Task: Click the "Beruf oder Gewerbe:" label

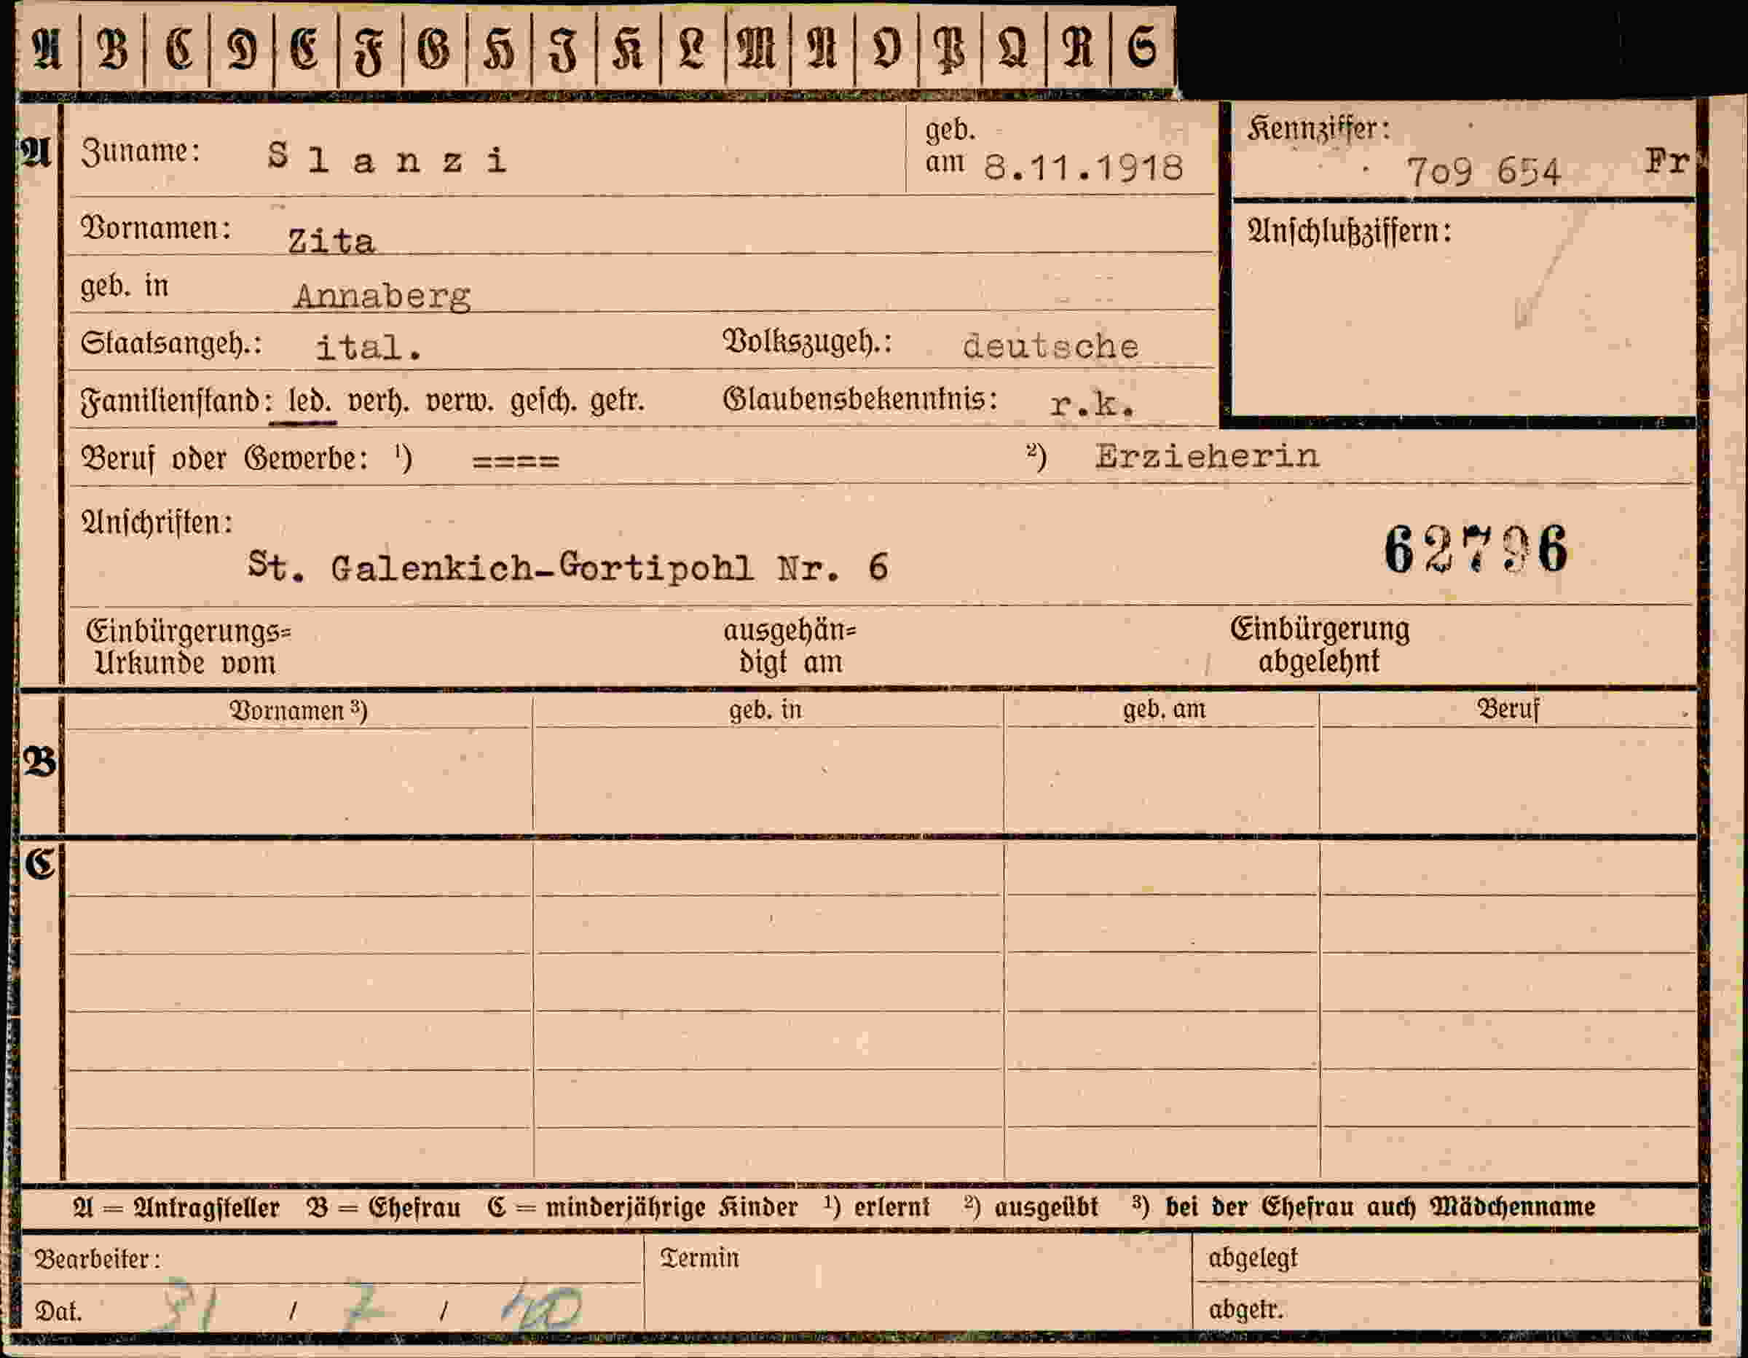Action: [x=224, y=459]
